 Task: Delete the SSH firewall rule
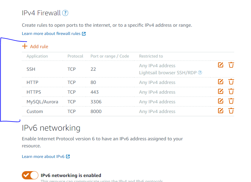[x=231, y=65]
